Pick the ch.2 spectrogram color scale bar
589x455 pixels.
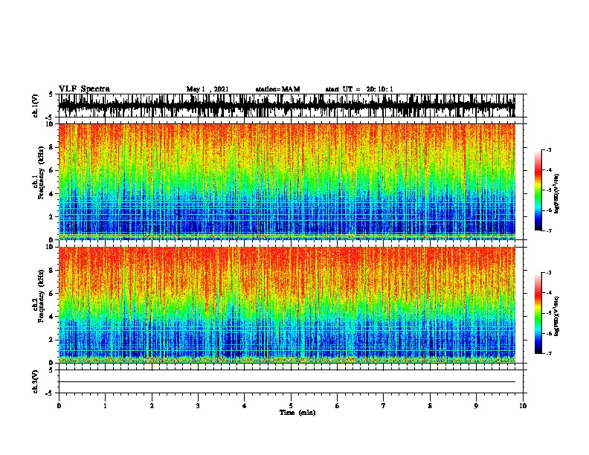pyautogui.click(x=538, y=313)
